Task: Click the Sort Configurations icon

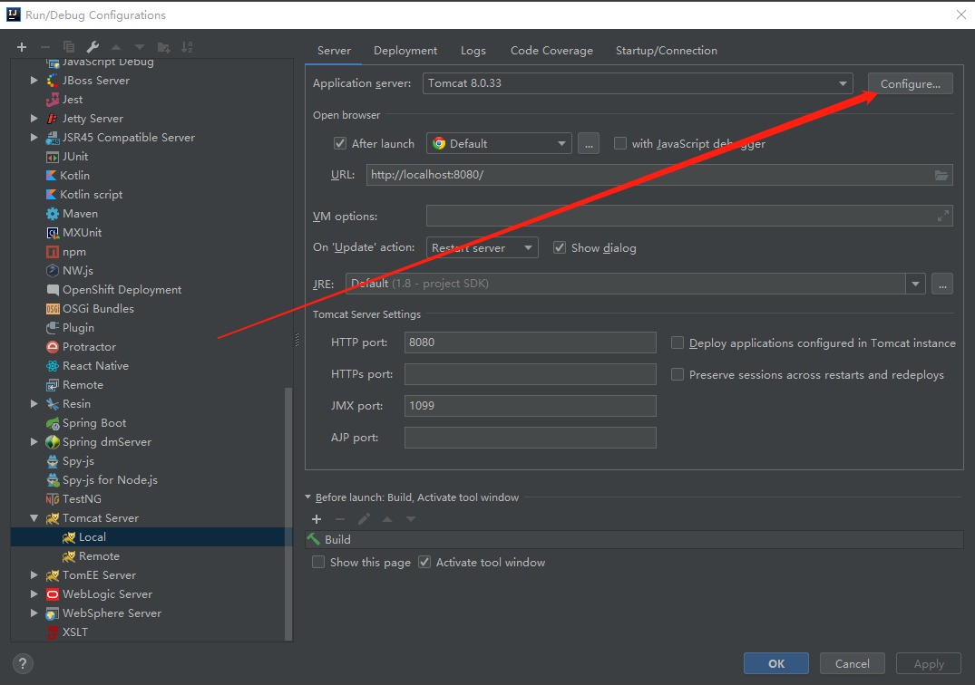Action: (x=187, y=47)
